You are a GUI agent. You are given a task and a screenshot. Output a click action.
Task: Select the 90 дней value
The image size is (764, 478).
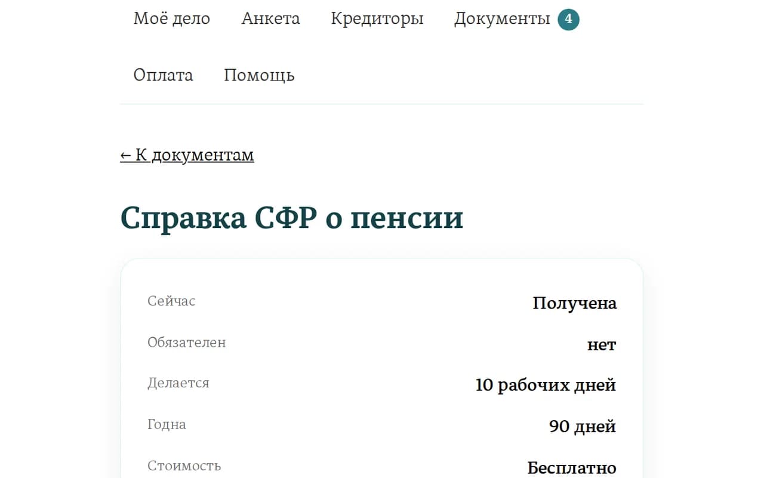[583, 427]
